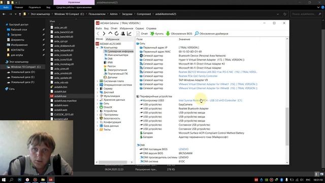
Task: Open the LENOVO BIOS vendor link
Action: tap(184, 149)
